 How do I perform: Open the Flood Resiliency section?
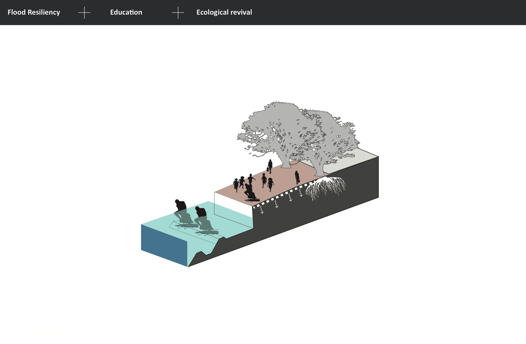point(34,12)
